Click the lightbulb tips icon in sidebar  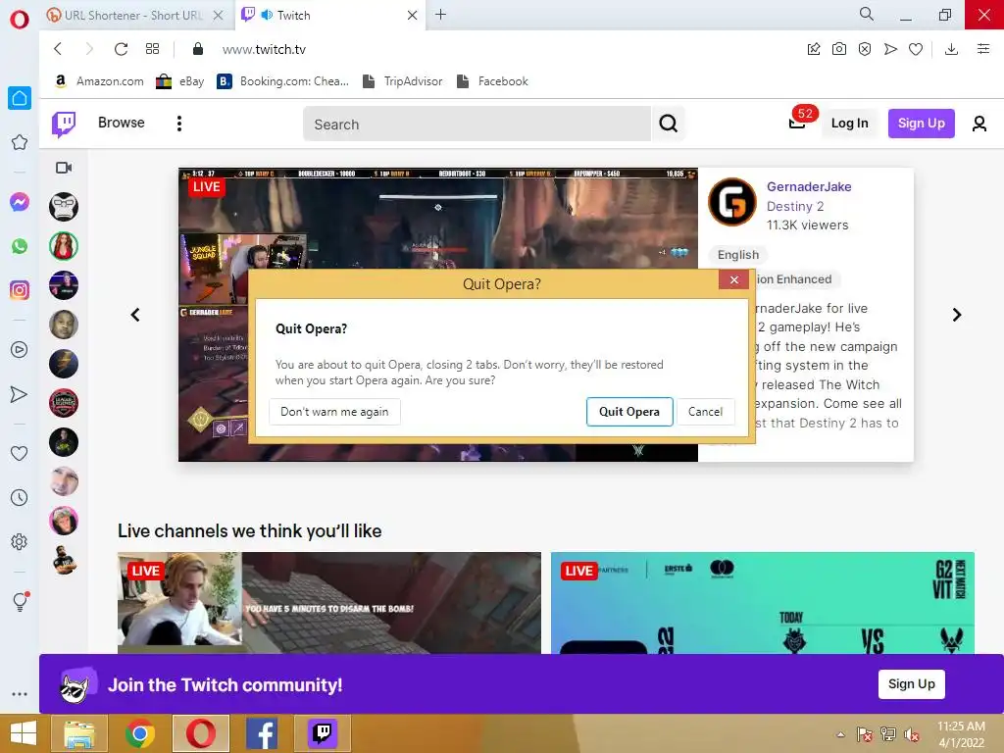pos(21,601)
